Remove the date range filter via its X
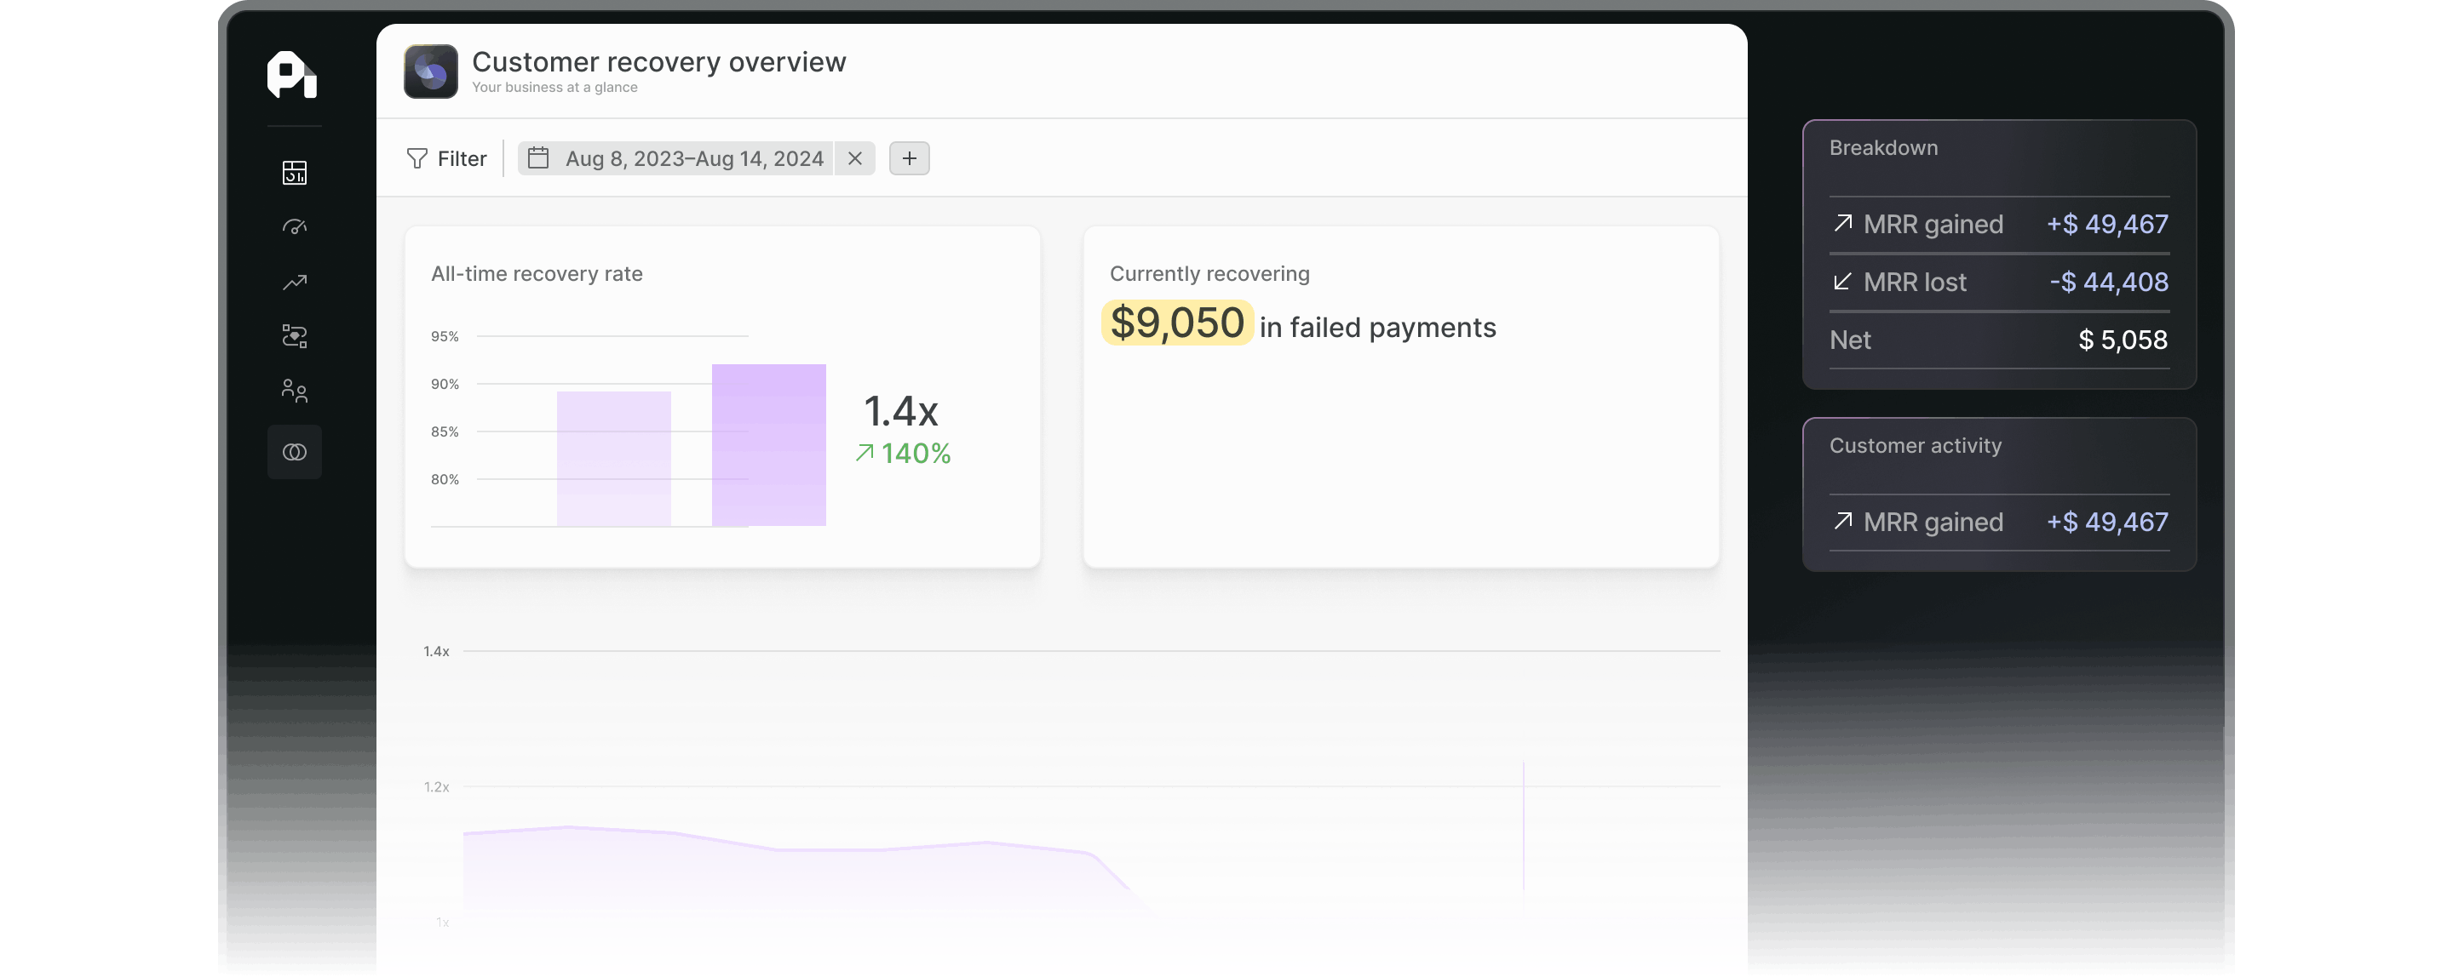Viewport: 2453px width, 977px height. click(854, 158)
